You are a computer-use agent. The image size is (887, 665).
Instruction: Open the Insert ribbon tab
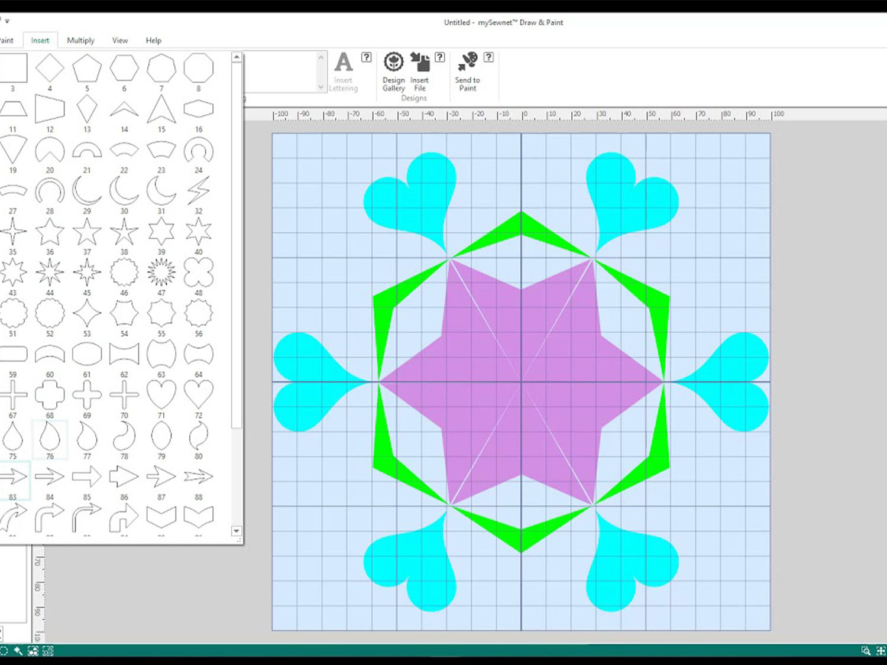(40, 40)
